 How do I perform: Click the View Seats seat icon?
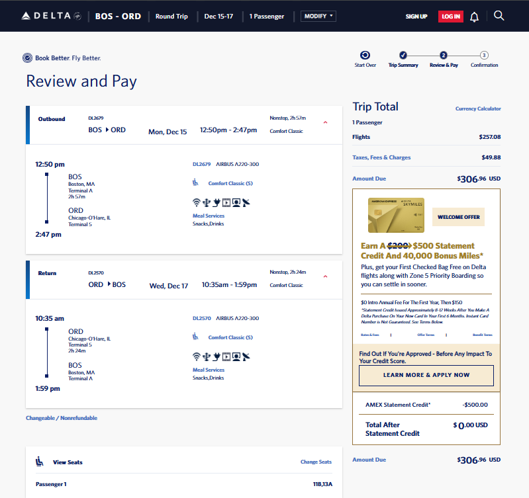coord(40,462)
